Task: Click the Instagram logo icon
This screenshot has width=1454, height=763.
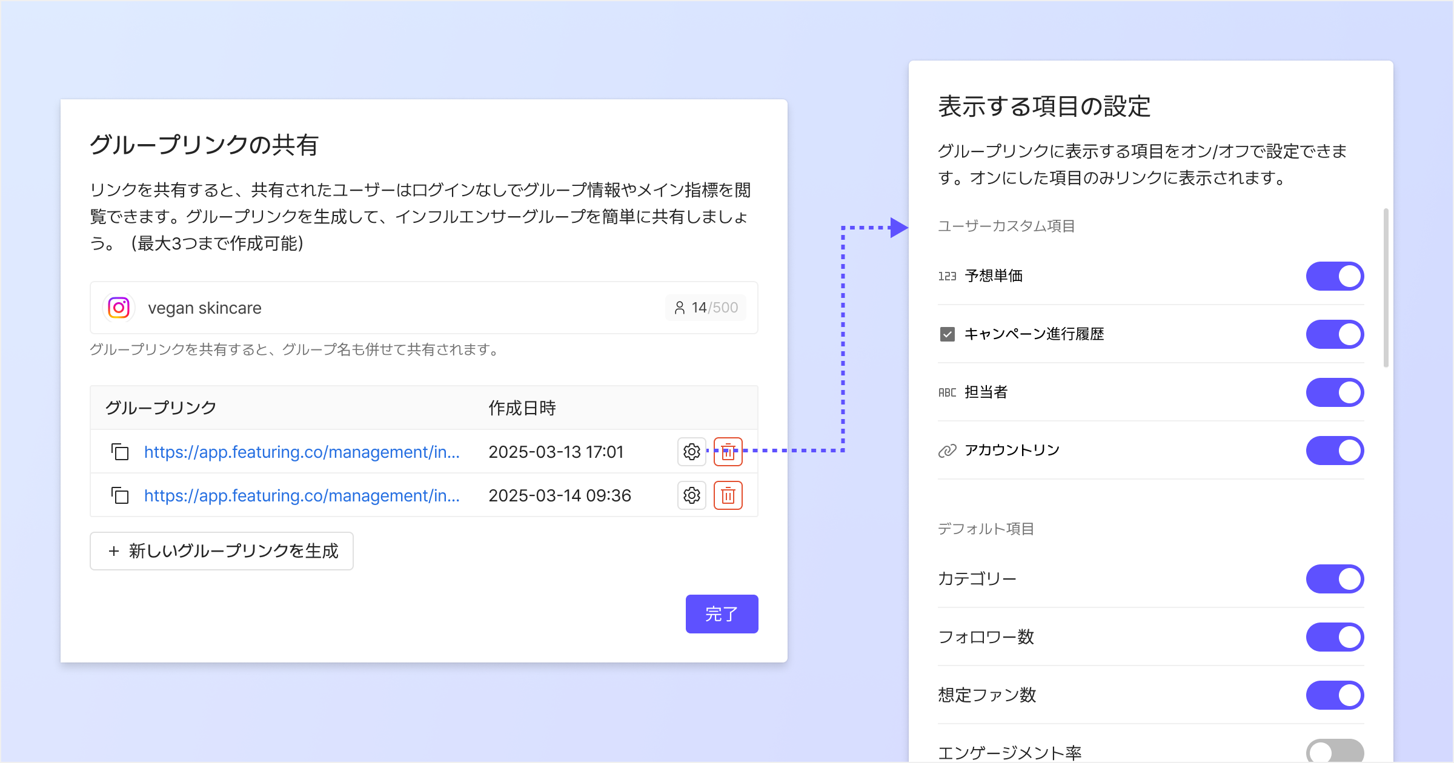Action: pyautogui.click(x=119, y=308)
